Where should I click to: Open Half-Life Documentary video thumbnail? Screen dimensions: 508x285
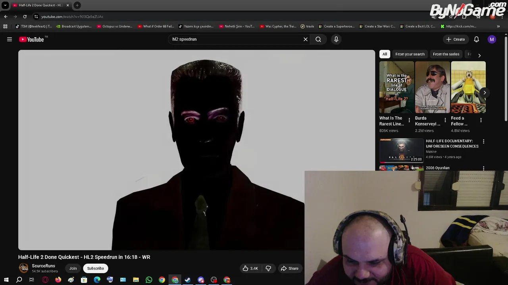click(x=401, y=150)
